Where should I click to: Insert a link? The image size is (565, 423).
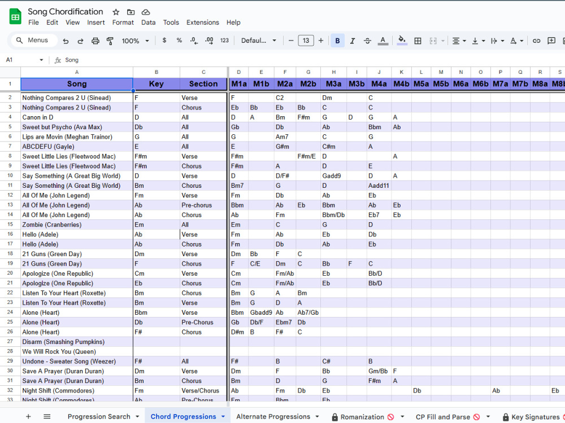tap(536, 41)
